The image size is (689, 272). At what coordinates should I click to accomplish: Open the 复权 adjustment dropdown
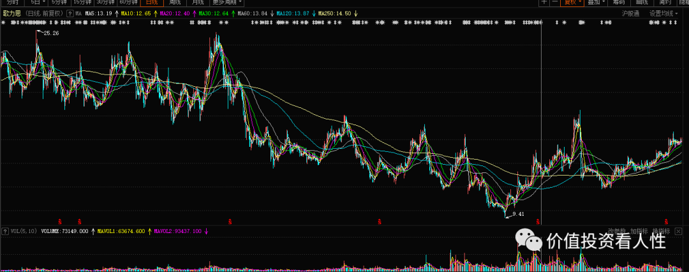[x=572, y=2]
